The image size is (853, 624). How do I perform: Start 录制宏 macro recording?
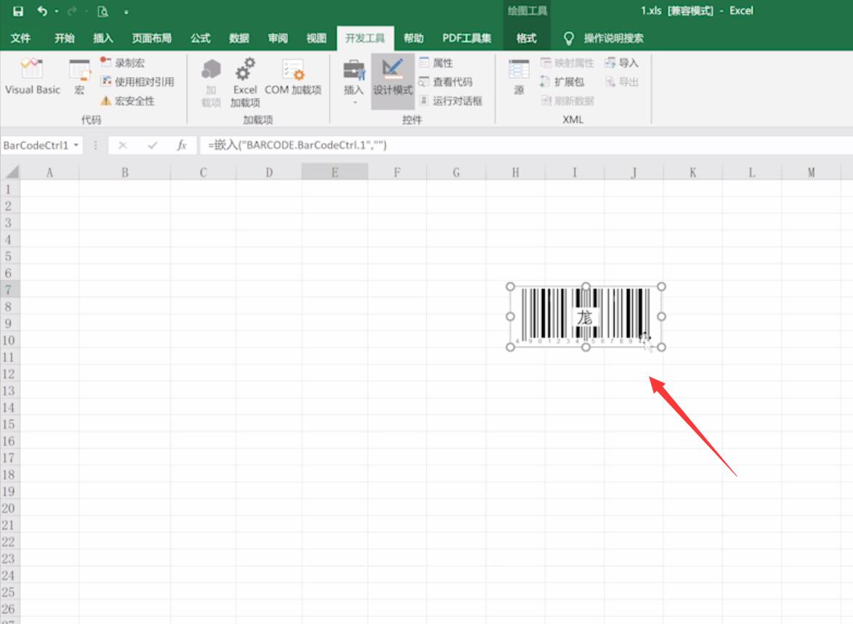pos(122,62)
